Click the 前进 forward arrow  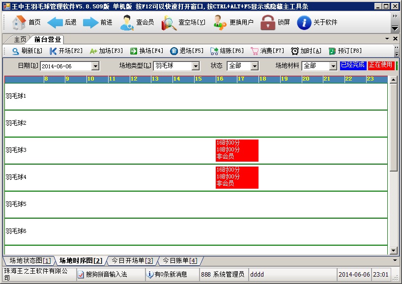(91, 23)
